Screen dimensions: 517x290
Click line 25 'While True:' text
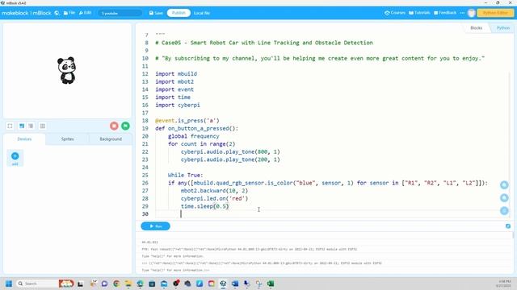[x=185, y=176]
